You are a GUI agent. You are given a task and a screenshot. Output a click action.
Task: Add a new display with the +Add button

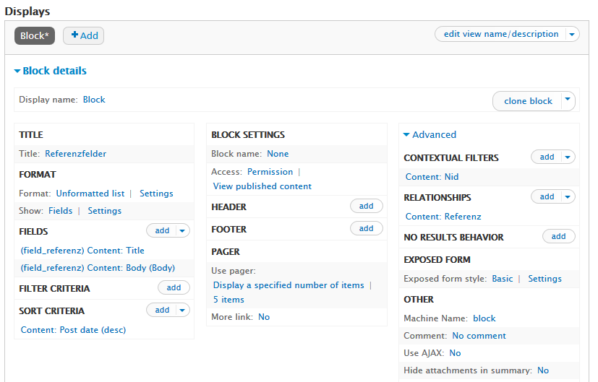(83, 35)
